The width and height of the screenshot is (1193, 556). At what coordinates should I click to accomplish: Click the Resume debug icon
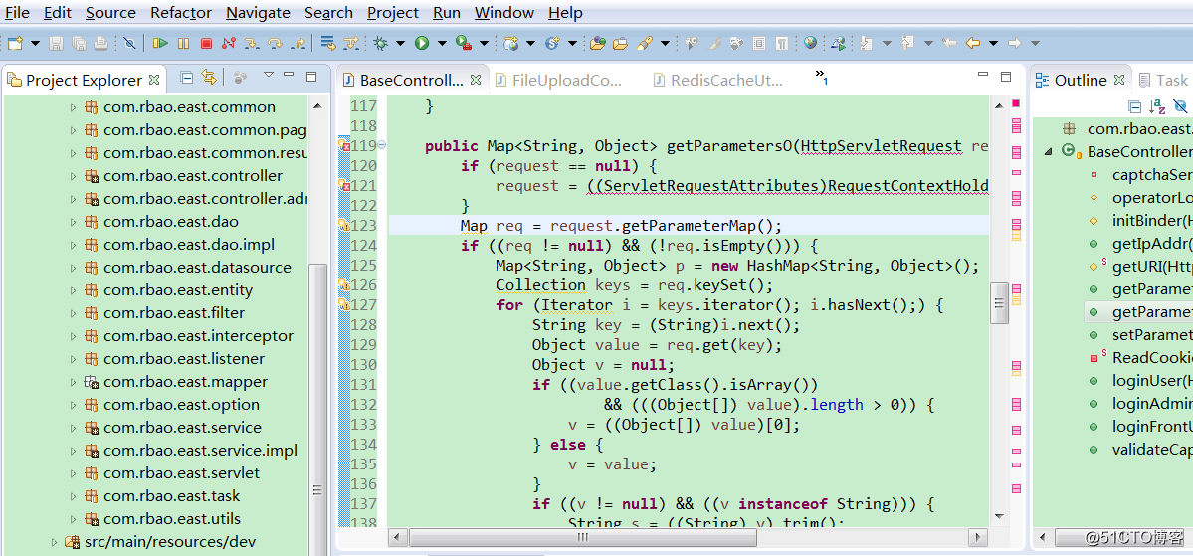pos(160,44)
